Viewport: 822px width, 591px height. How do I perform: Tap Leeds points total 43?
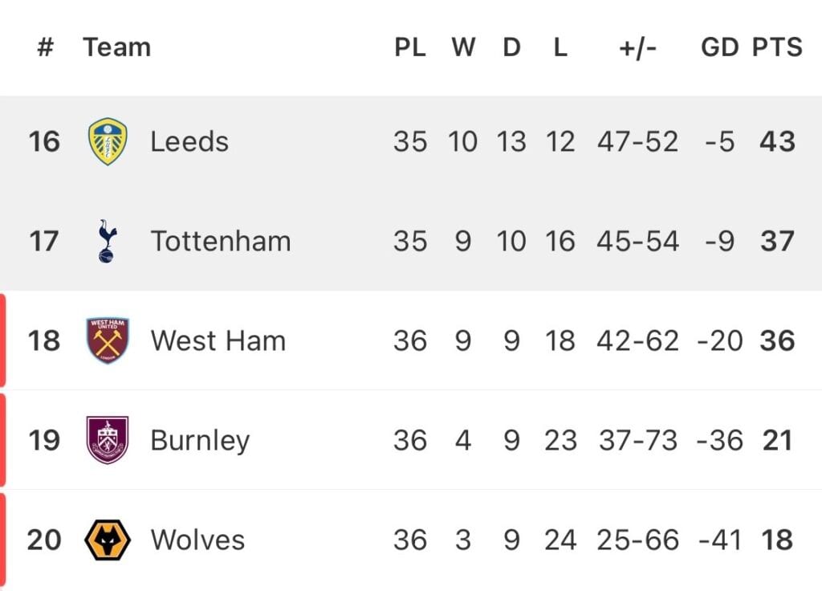[777, 141]
